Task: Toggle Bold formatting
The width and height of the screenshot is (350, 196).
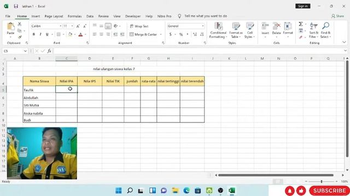Action: tap(34, 34)
